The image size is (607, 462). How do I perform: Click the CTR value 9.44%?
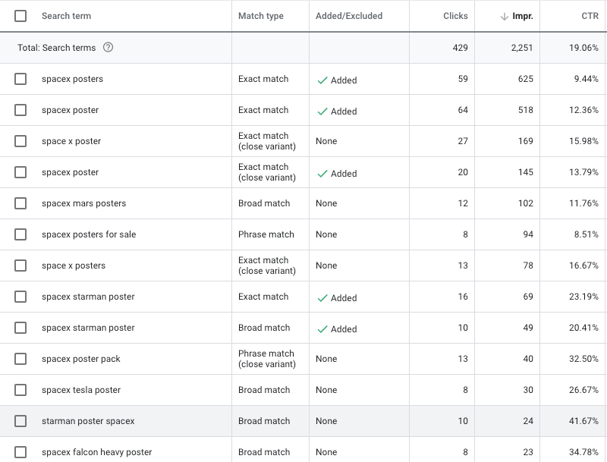click(x=586, y=79)
